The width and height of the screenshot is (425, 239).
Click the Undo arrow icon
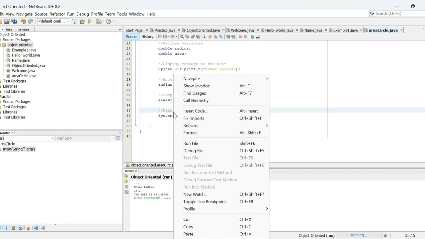click(23, 21)
